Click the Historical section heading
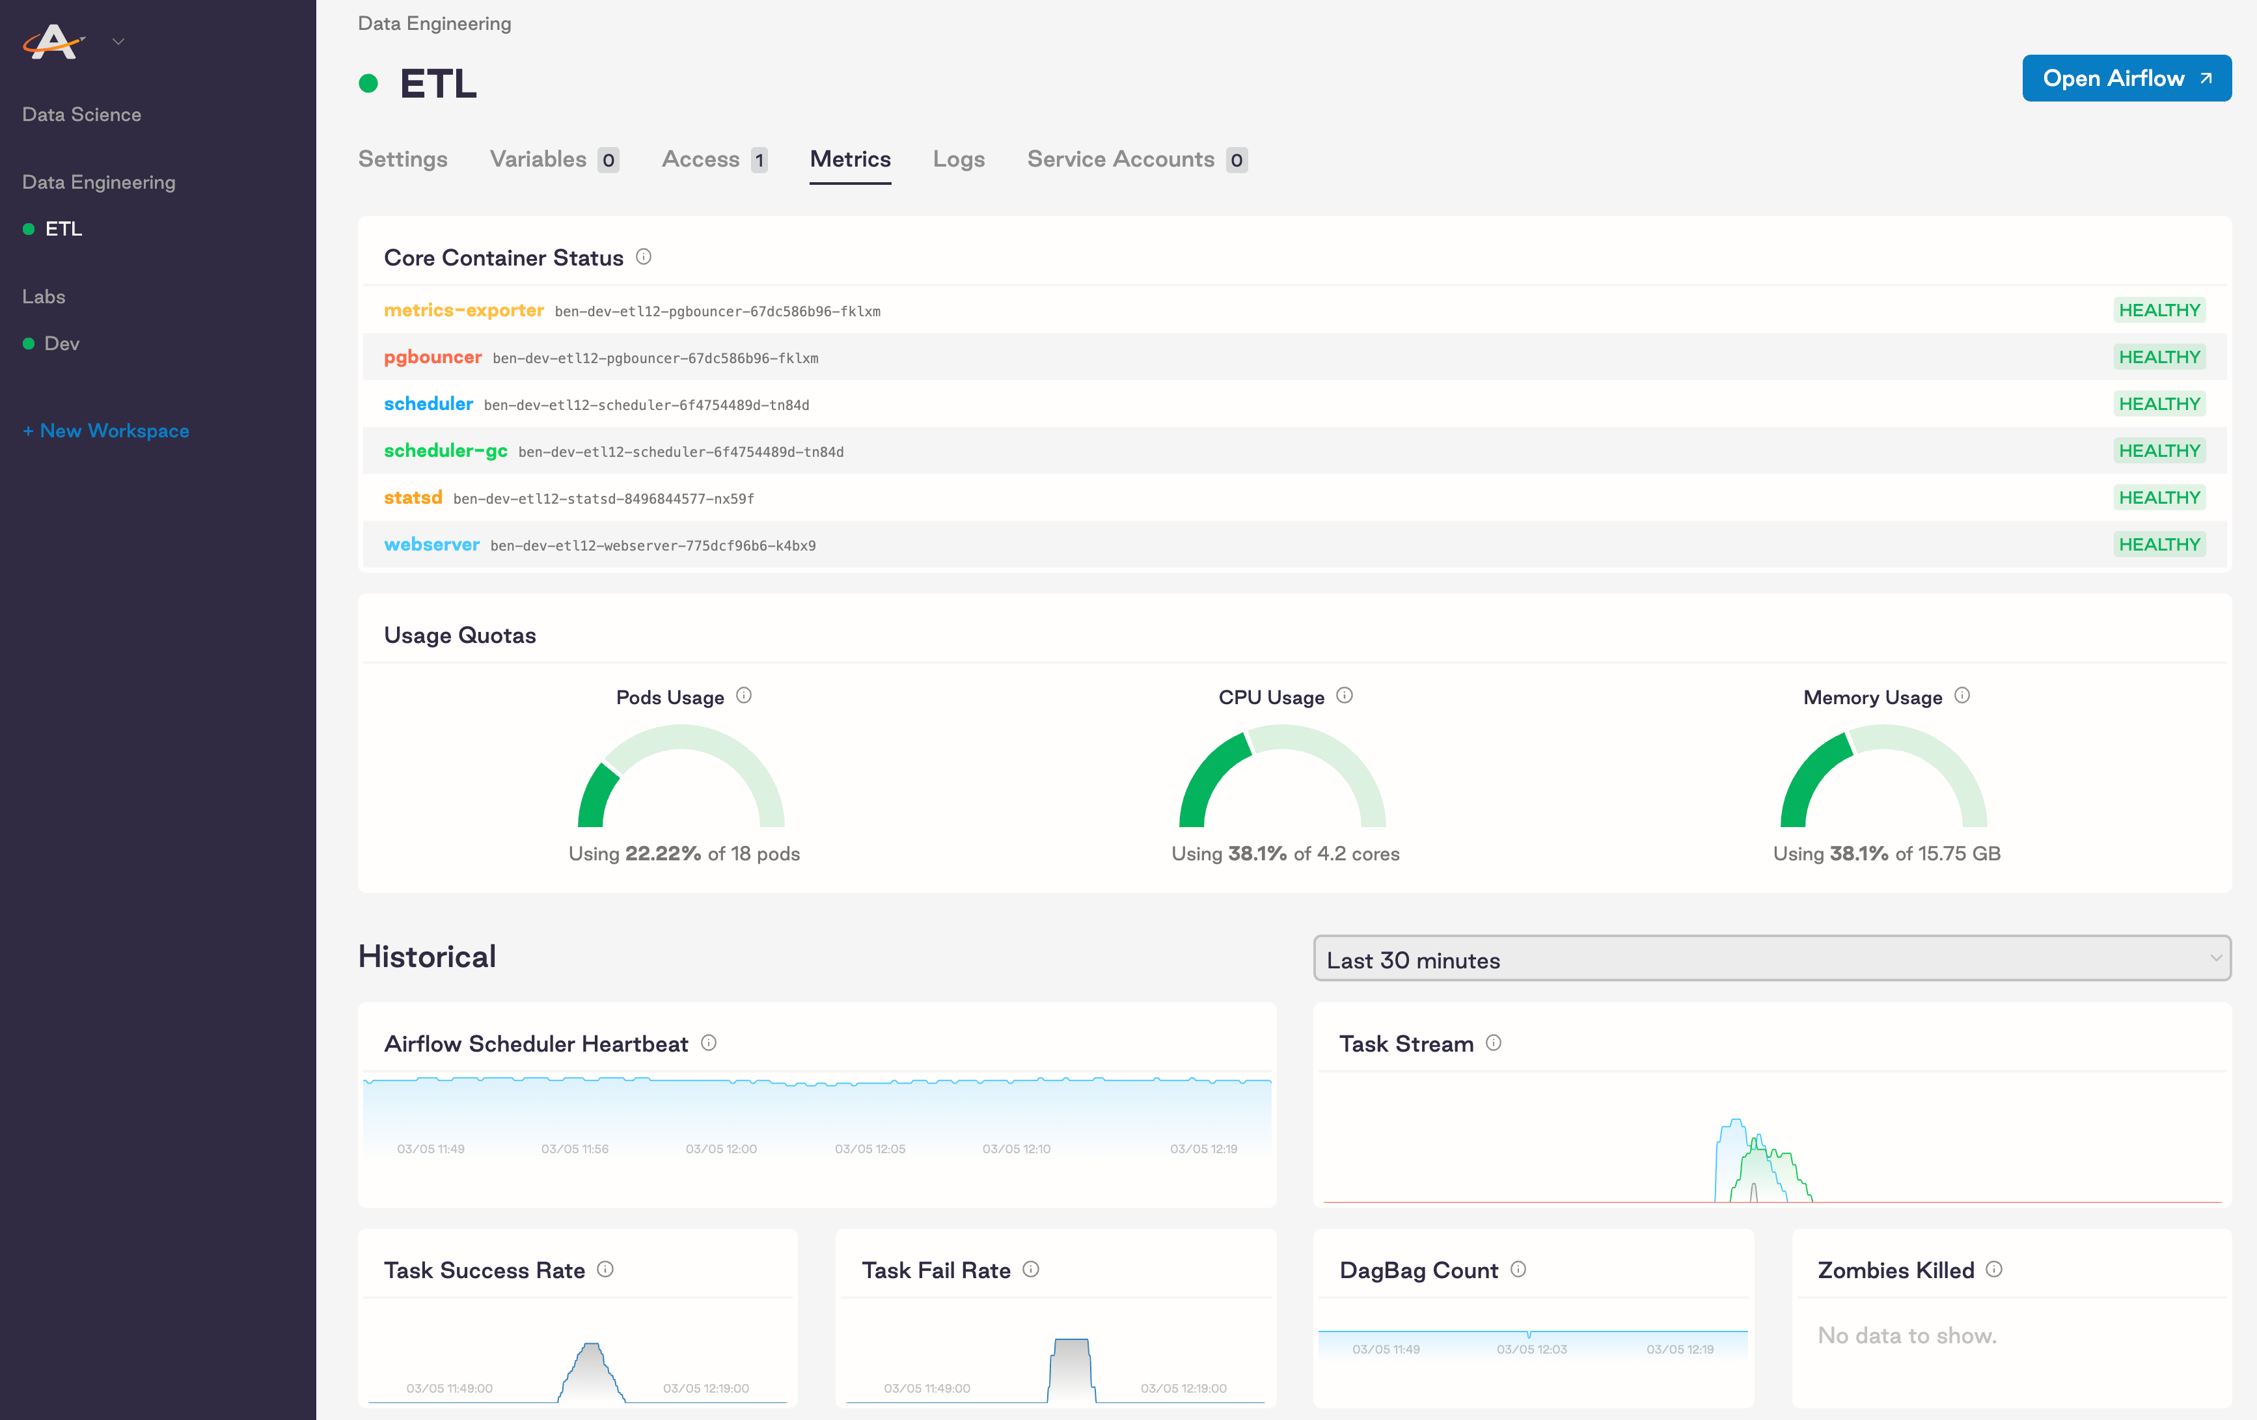The width and height of the screenshot is (2257, 1420). (x=428, y=957)
